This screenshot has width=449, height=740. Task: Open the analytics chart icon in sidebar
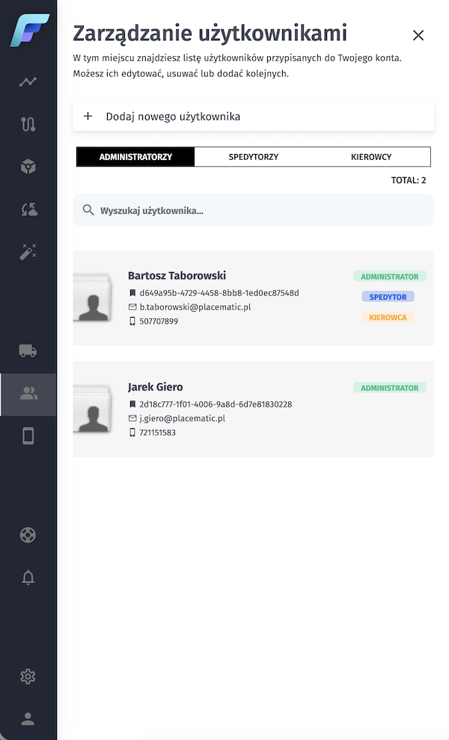click(x=28, y=81)
